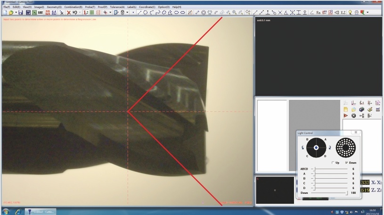
Task: Expand the dropdown arrow beside Open folder icon
Action: point(16,12)
